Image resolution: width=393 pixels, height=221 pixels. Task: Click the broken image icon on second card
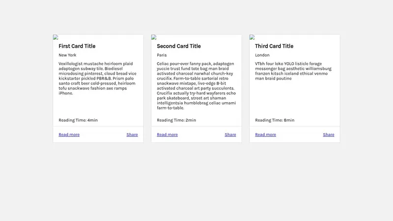click(x=154, y=37)
